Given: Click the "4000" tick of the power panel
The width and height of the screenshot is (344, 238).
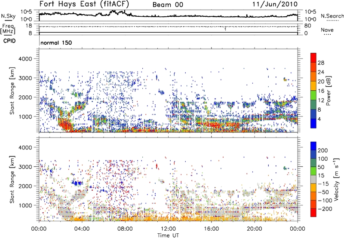Looking at the screenshot, I should [x=25, y=59].
